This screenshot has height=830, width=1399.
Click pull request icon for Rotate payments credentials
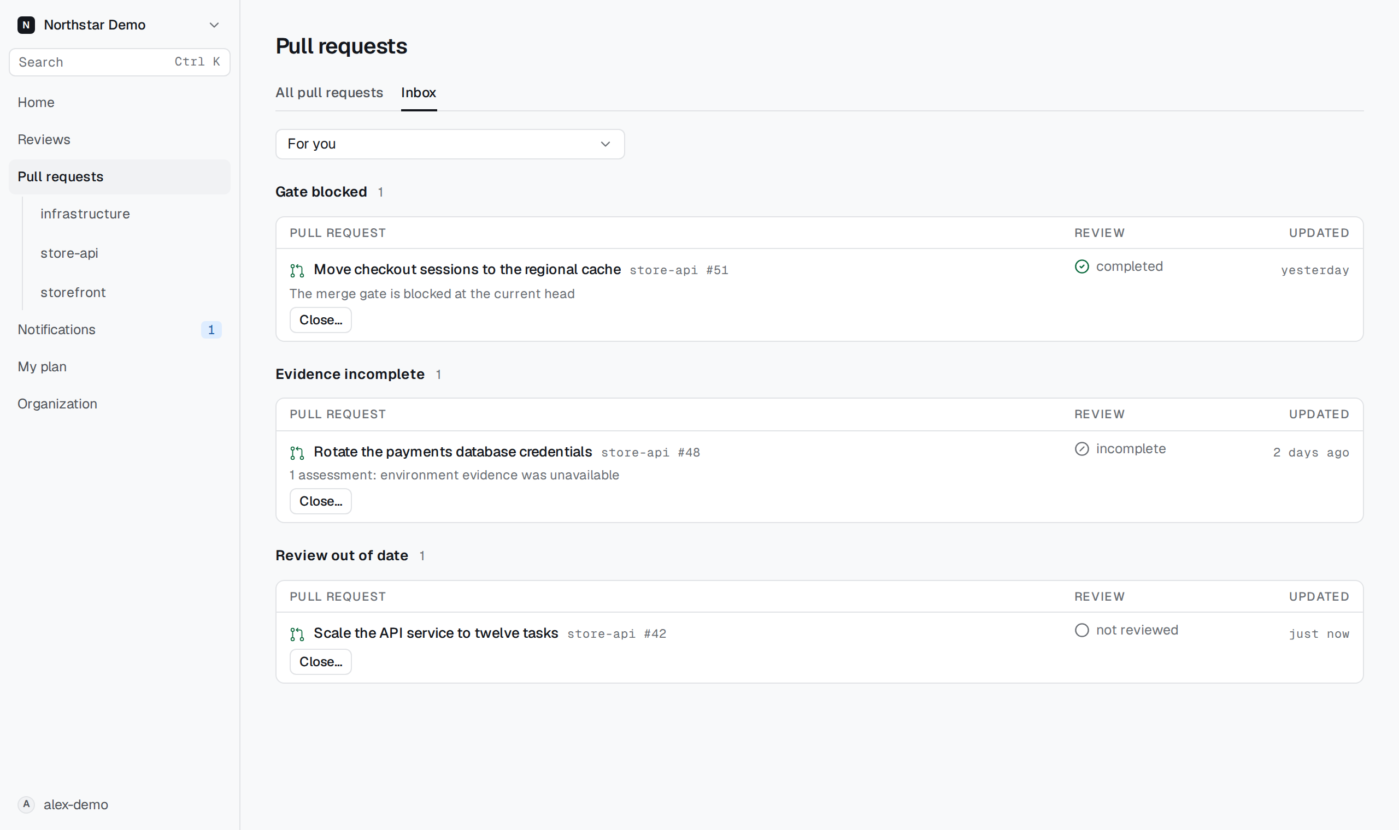(x=297, y=453)
